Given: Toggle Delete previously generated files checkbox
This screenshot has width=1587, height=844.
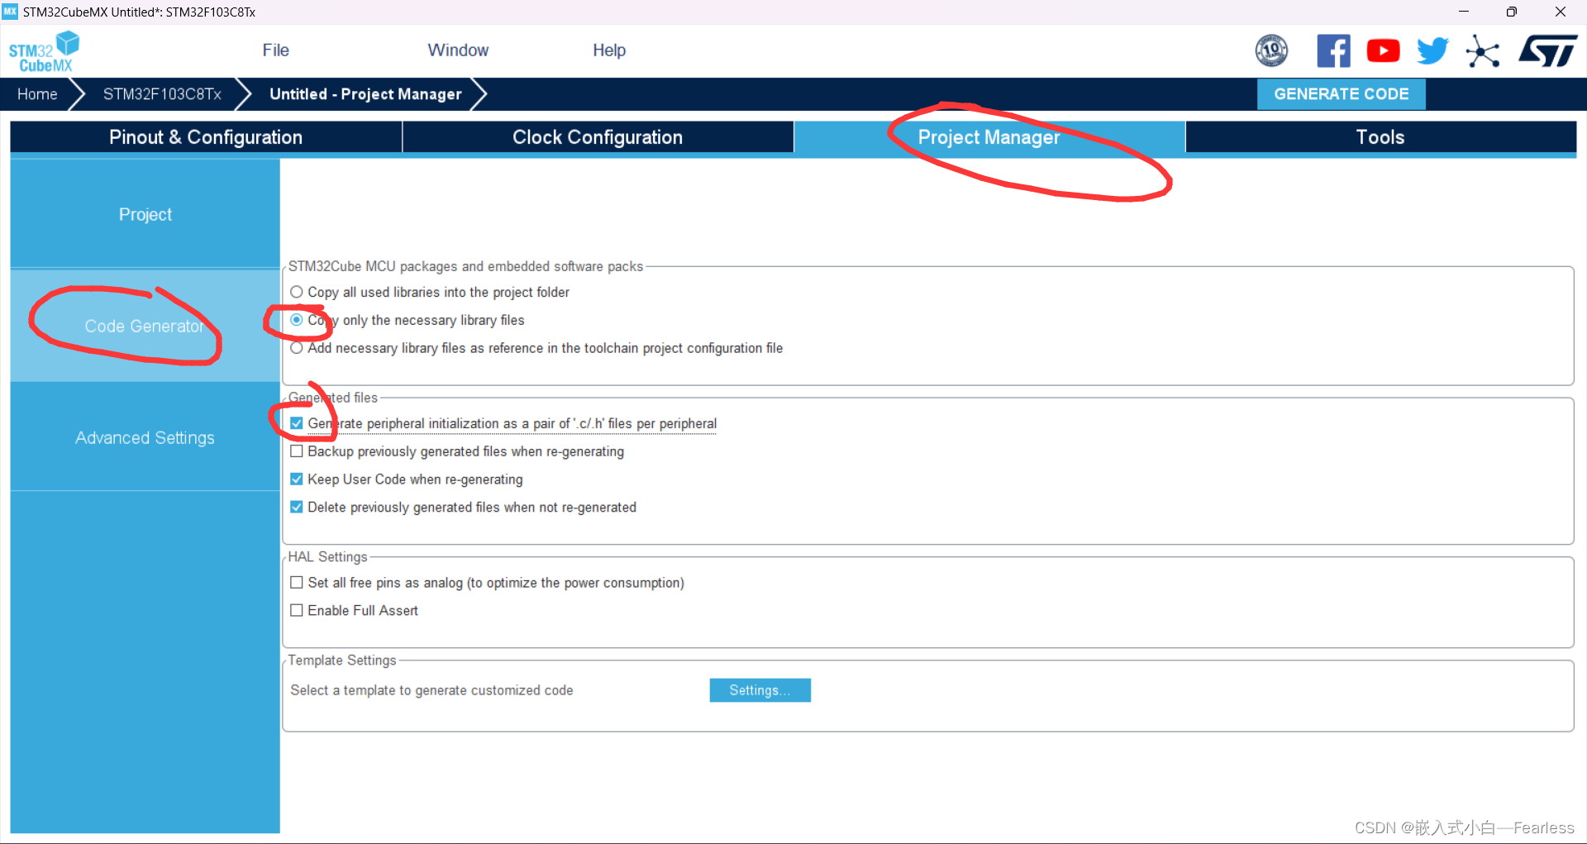Looking at the screenshot, I should pos(297,508).
